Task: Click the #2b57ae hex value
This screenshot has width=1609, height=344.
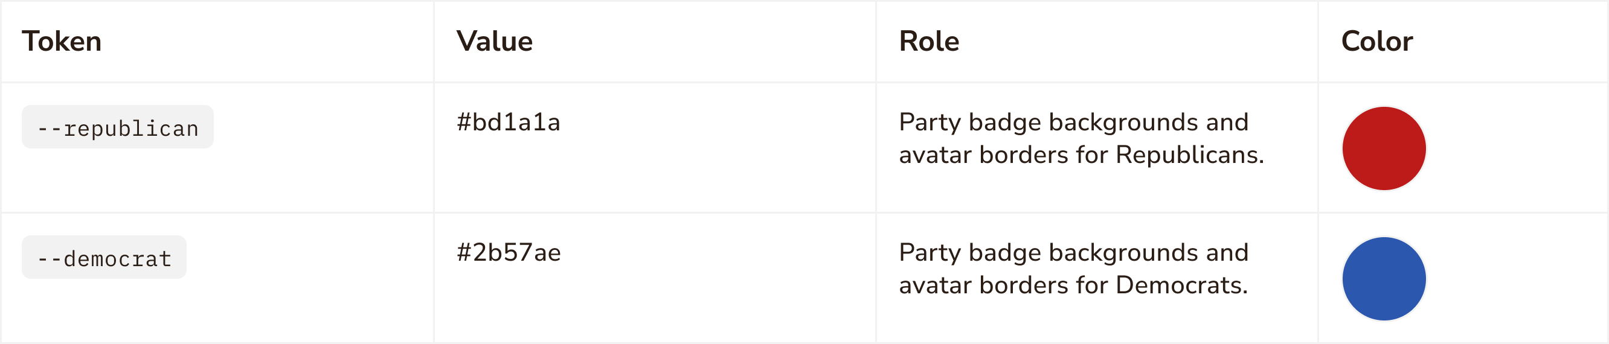Action: coord(509,253)
